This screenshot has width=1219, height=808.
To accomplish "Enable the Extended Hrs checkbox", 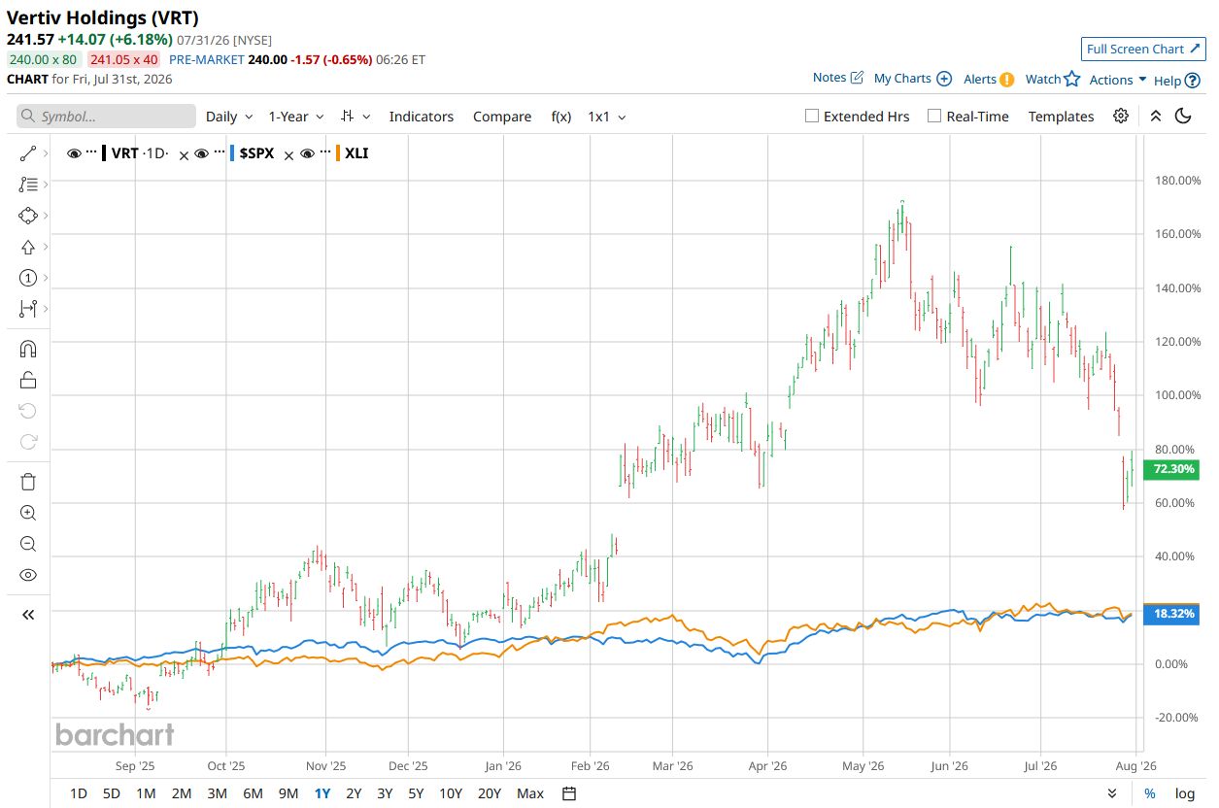I will pos(812,116).
